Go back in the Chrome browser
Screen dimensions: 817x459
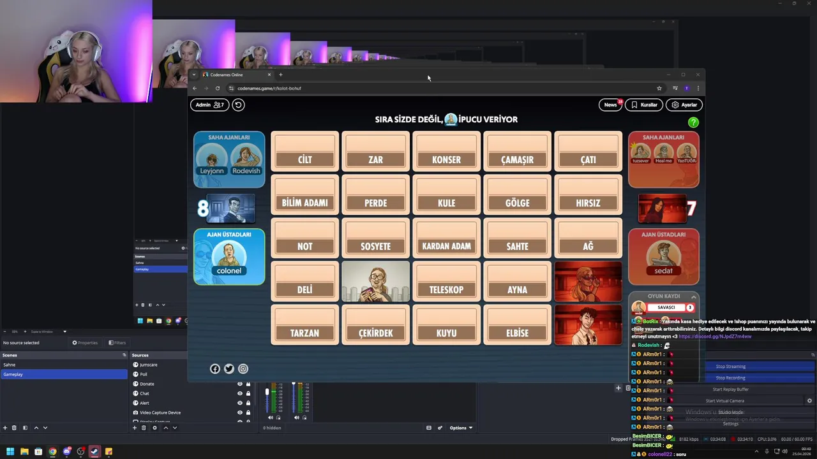click(x=195, y=88)
